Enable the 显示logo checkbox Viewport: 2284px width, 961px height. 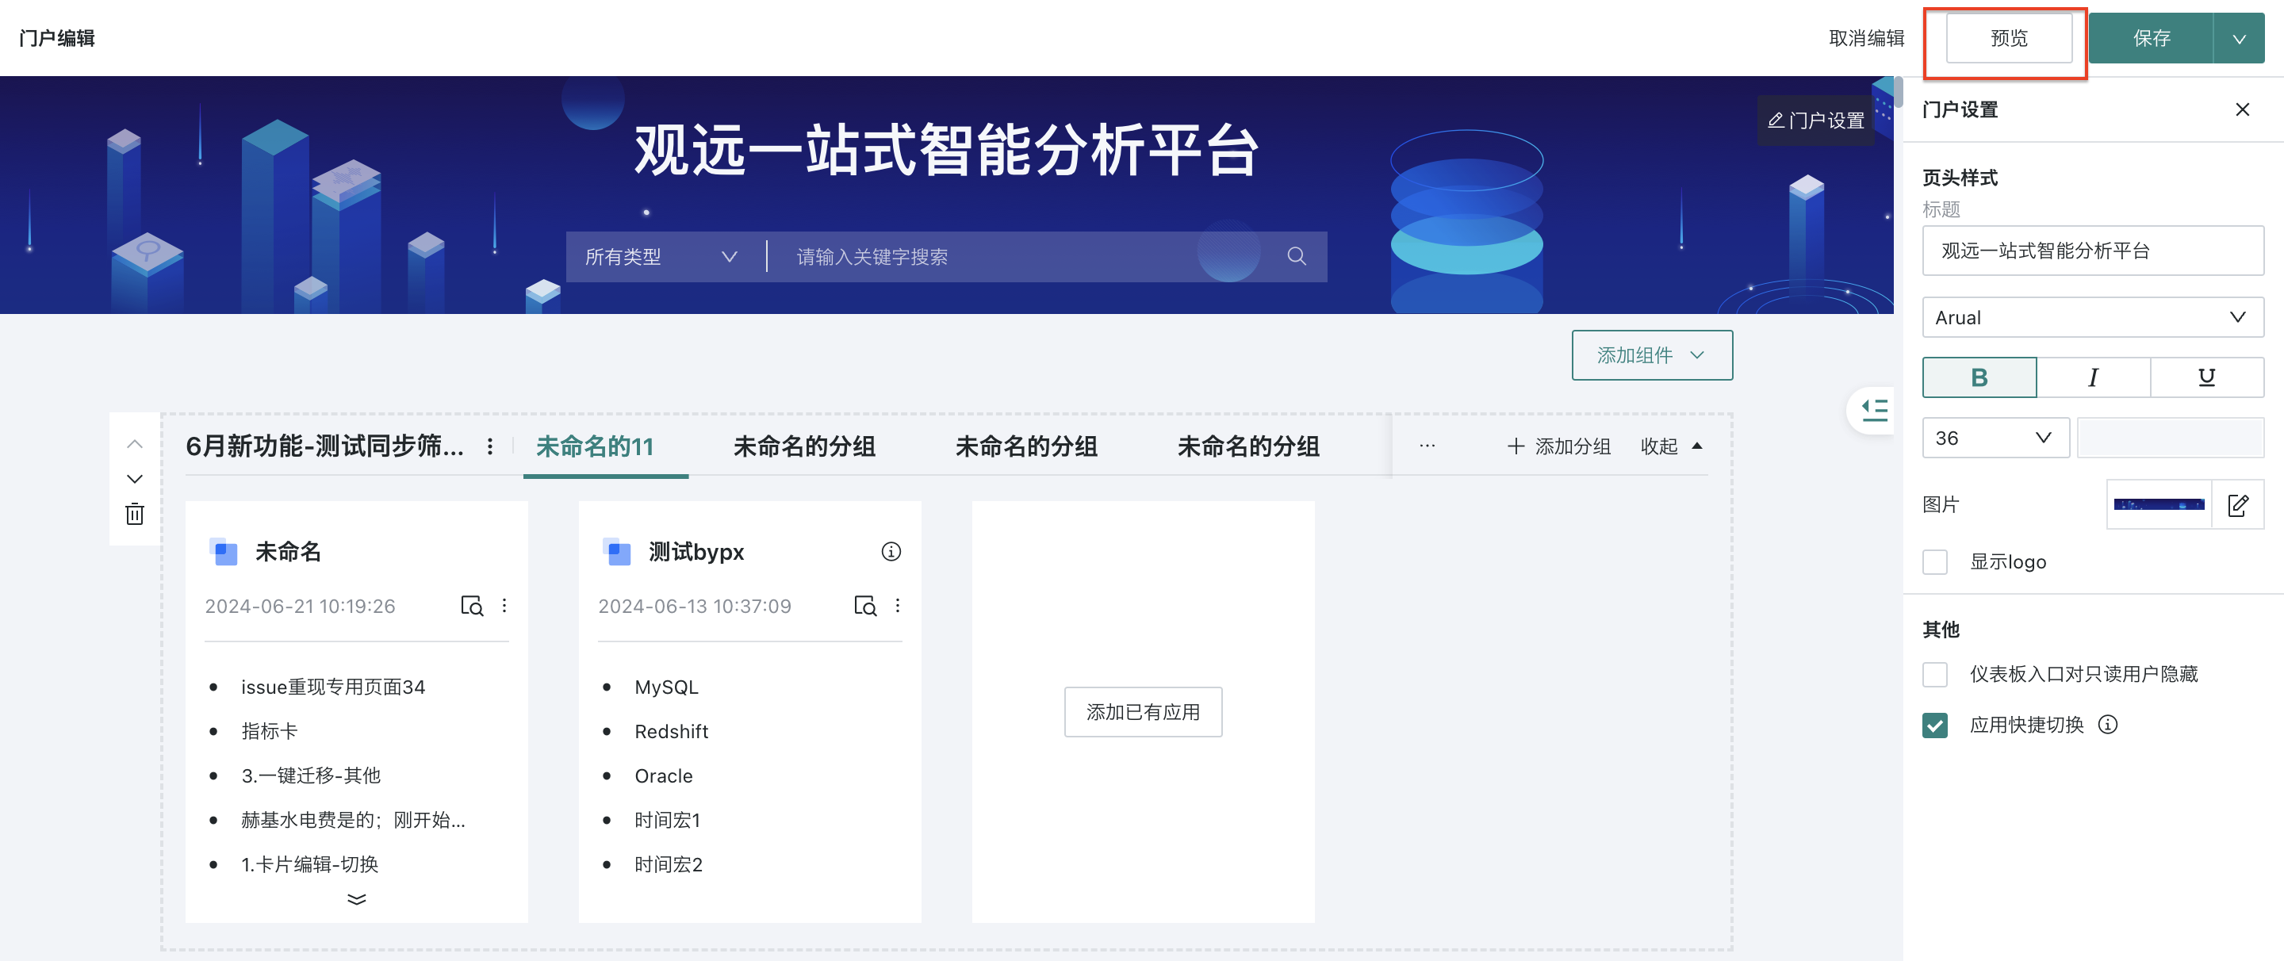pyautogui.click(x=1935, y=562)
